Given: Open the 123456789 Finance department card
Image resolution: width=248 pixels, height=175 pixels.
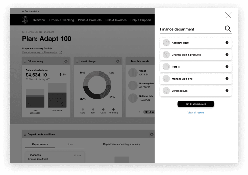Looking at the screenshot, I should click(55, 157).
